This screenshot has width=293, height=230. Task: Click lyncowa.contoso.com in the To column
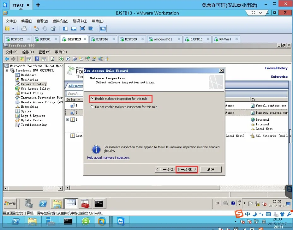click(x=272, y=113)
